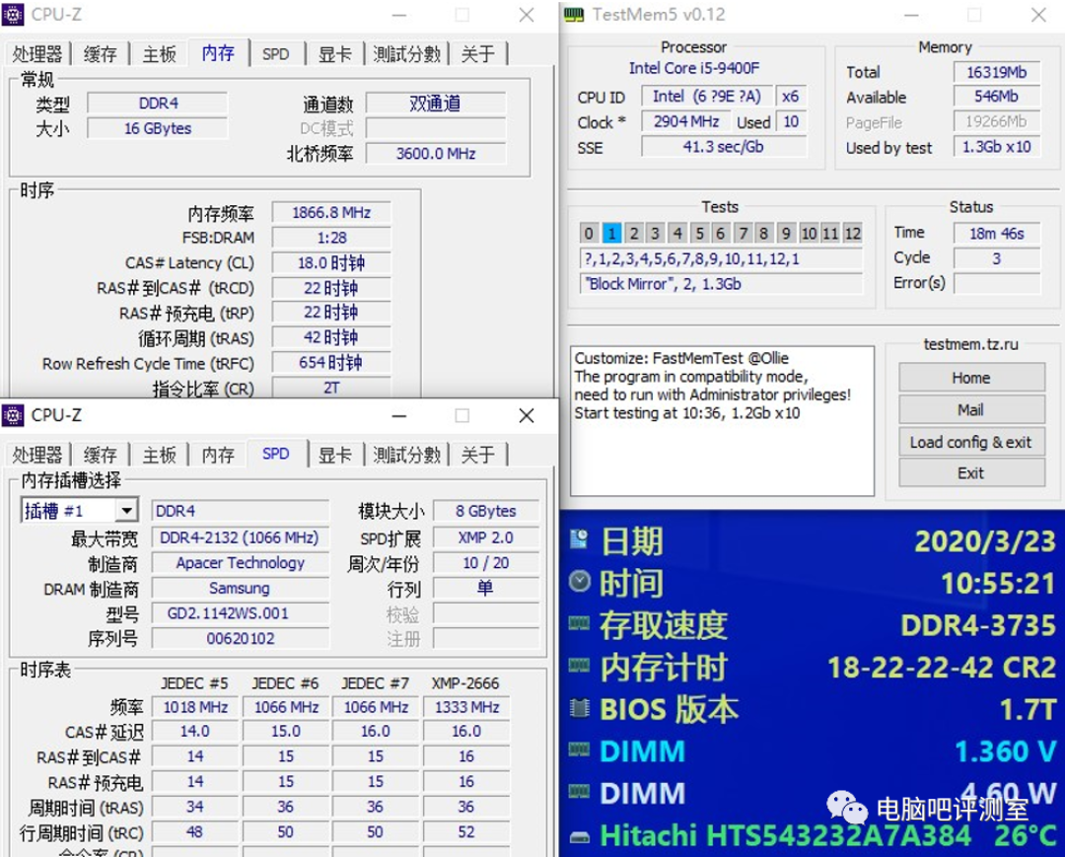Viewport: 1065px width, 857px height.
Task: Click Load config & exit button
Action: 971,442
